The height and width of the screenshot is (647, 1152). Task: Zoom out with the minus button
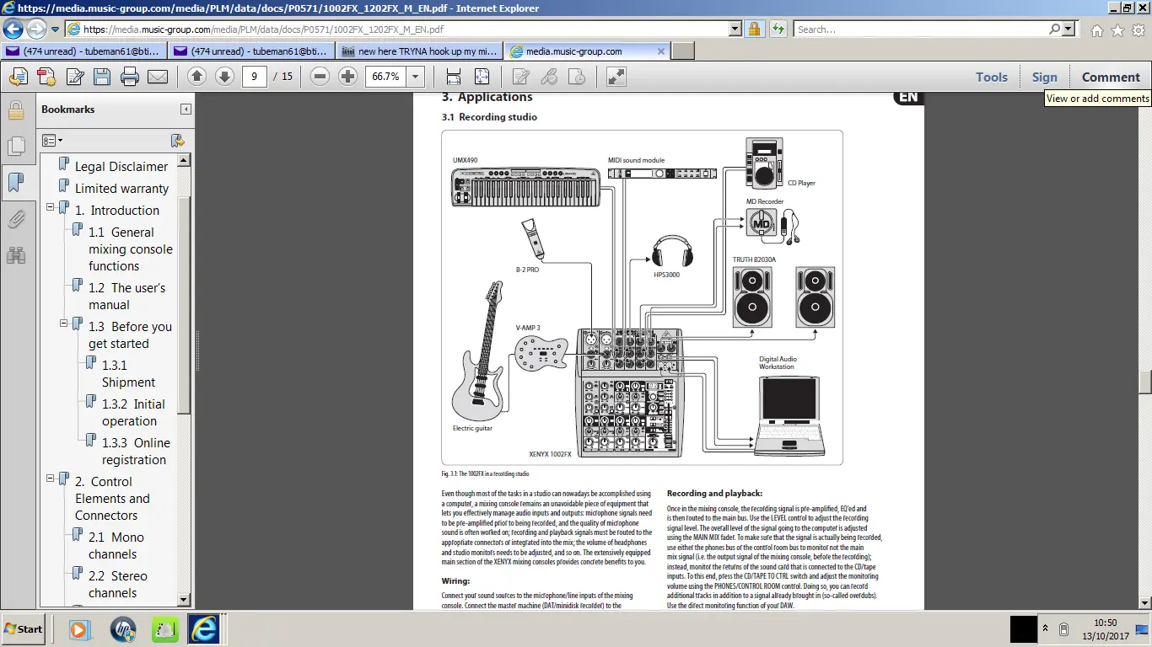[320, 77]
